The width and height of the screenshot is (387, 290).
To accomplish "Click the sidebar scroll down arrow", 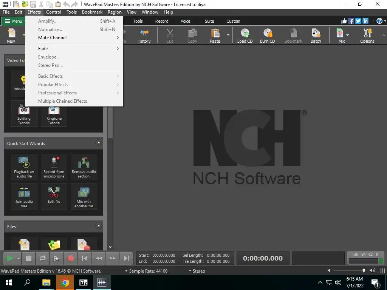I will pos(110,247).
